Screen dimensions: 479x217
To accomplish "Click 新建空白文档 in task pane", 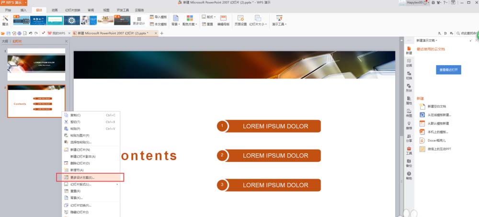I will coord(436,106).
